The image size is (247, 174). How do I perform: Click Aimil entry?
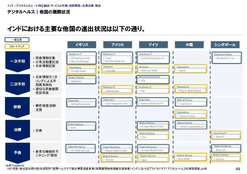point(73,128)
